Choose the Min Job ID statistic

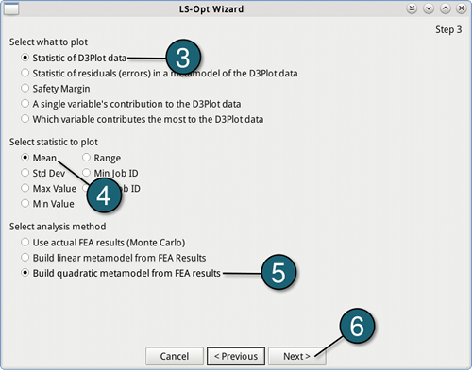pos(110,173)
